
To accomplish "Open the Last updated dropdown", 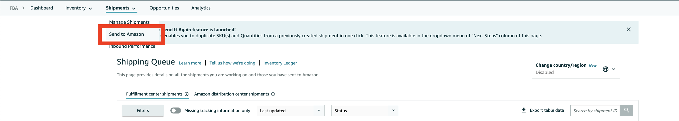I will point(290,111).
